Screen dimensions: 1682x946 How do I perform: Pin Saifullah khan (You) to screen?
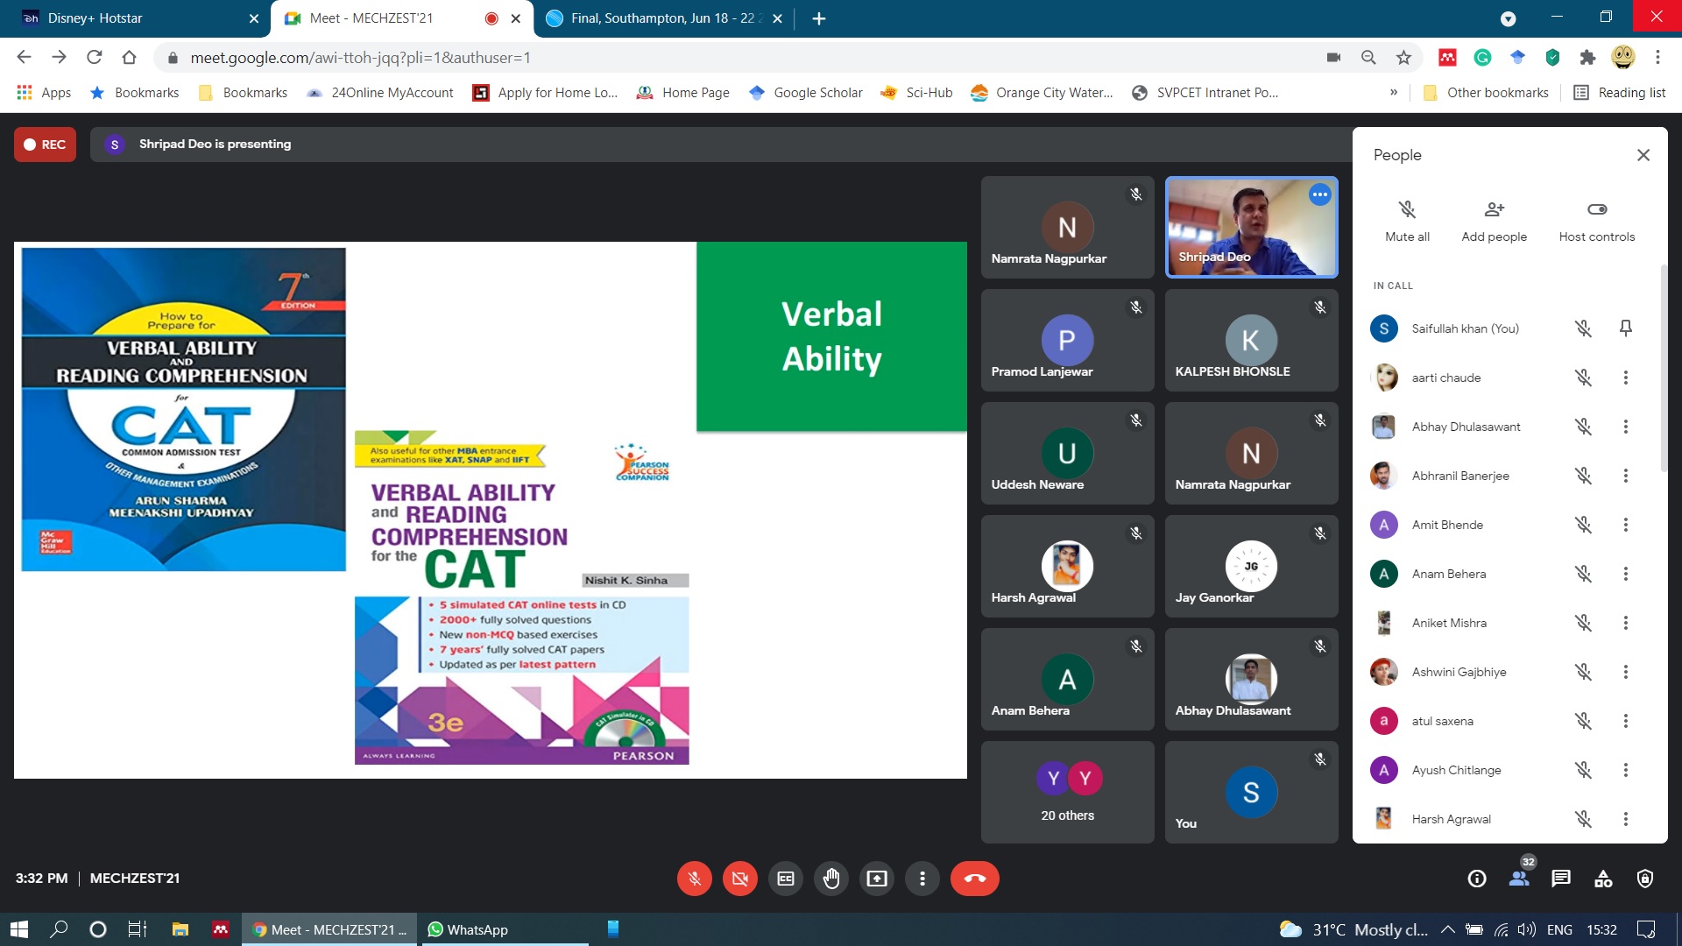1626,328
